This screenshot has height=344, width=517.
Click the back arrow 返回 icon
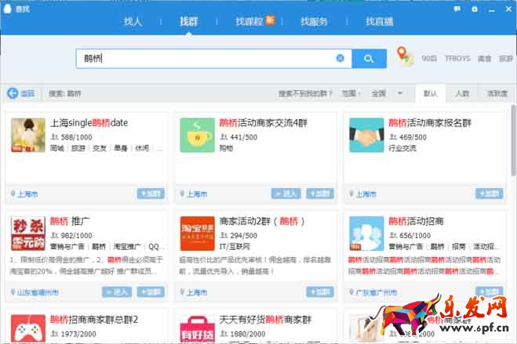[x=13, y=93]
